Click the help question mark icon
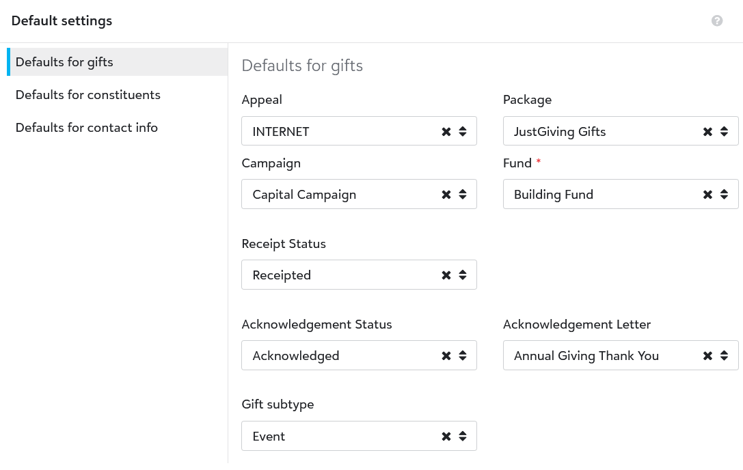Viewport: 743px width, 470px height. click(717, 20)
